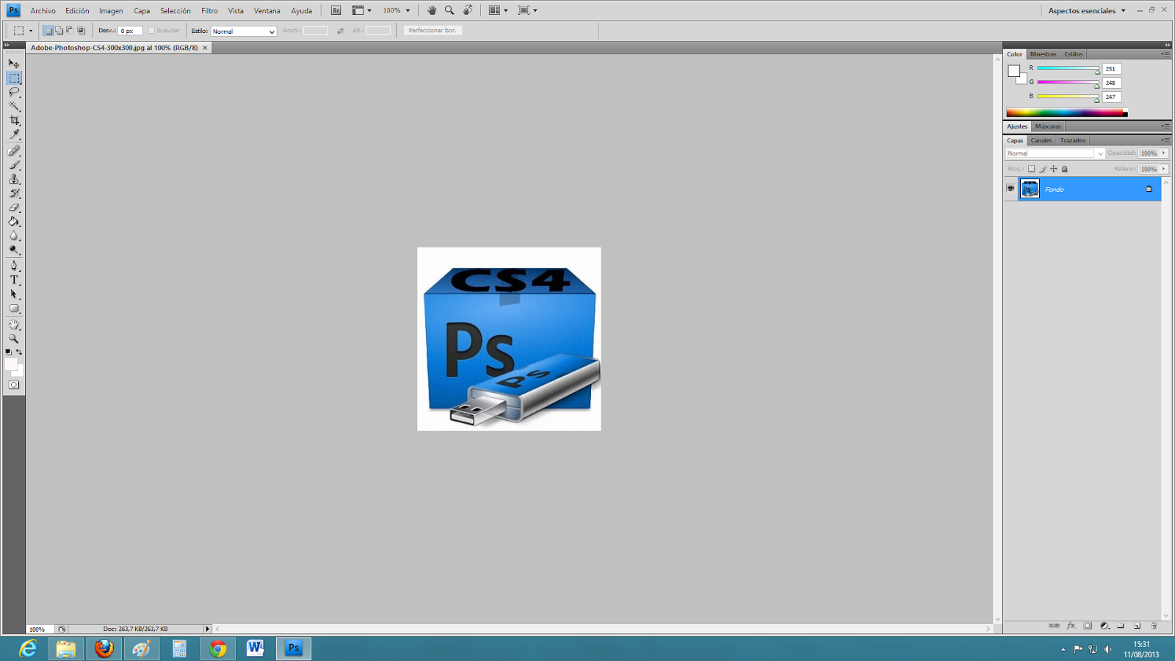
Task: Choose the Subtract from selection mode
Action: [x=70, y=31]
